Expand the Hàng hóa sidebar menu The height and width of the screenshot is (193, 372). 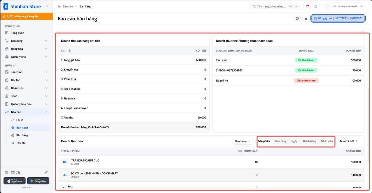26,49
